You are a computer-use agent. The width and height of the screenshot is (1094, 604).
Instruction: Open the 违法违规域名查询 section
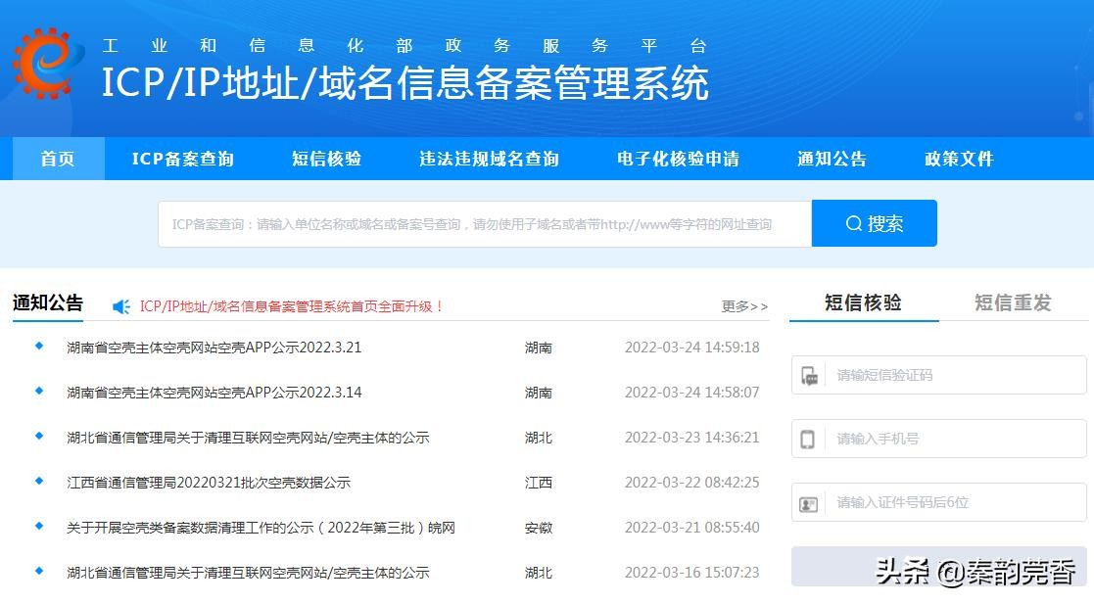(x=488, y=159)
